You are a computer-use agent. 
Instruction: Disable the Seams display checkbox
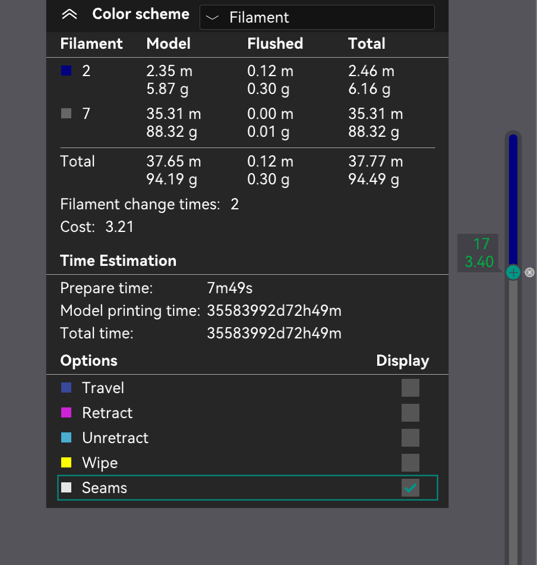410,487
